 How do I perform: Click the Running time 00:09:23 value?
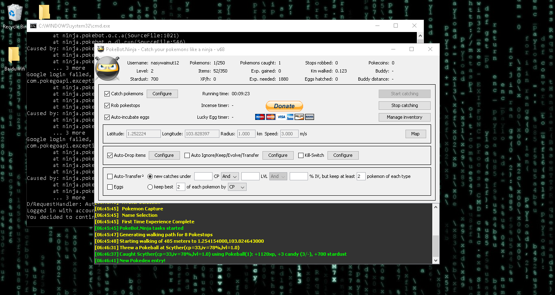(x=241, y=94)
